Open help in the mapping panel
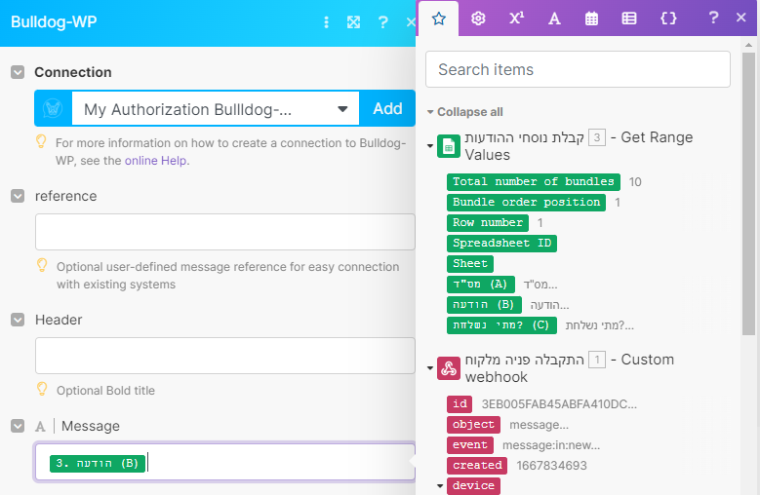Screen dimensions: 760x495 pos(713,18)
